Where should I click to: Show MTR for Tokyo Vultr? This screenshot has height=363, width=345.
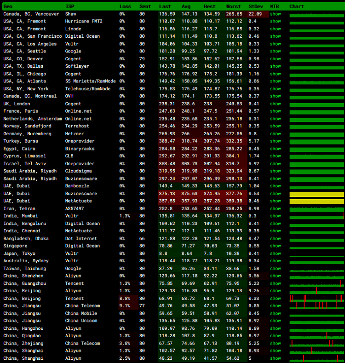[275, 253]
